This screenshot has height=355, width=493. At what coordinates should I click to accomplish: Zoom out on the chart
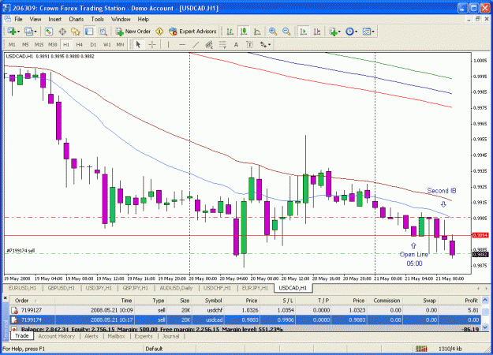[286, 32]
